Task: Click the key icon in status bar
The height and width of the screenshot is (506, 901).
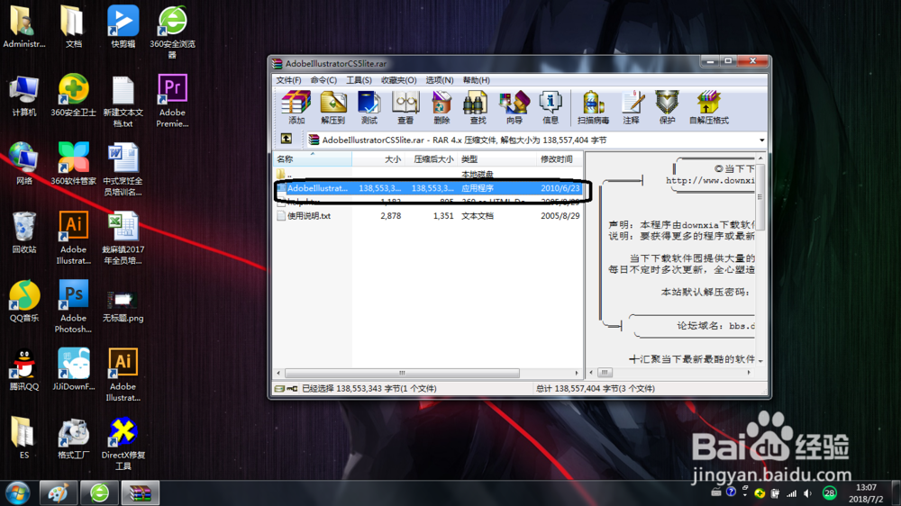Action: (x=293, y=389)
